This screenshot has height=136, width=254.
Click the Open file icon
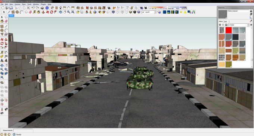pos(7,8)
